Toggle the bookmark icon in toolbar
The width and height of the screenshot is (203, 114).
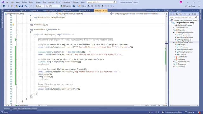[x=102, y=6]
